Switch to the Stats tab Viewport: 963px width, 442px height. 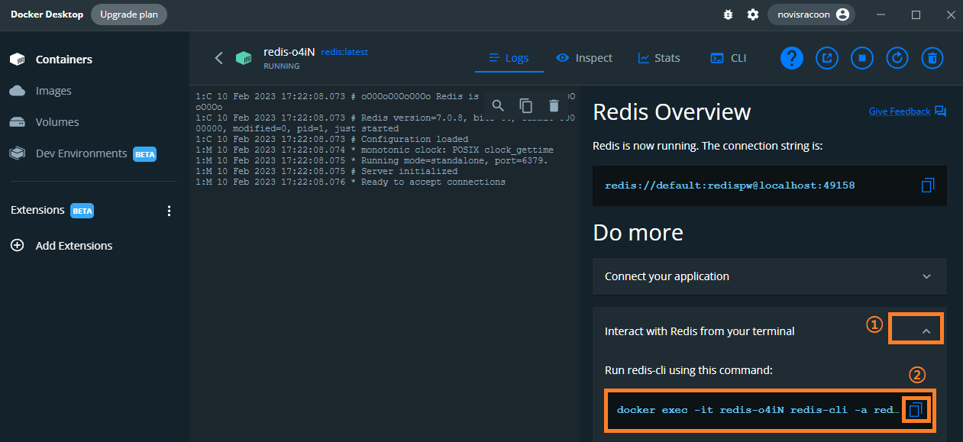pyautogui.click(x=659, y=58)
